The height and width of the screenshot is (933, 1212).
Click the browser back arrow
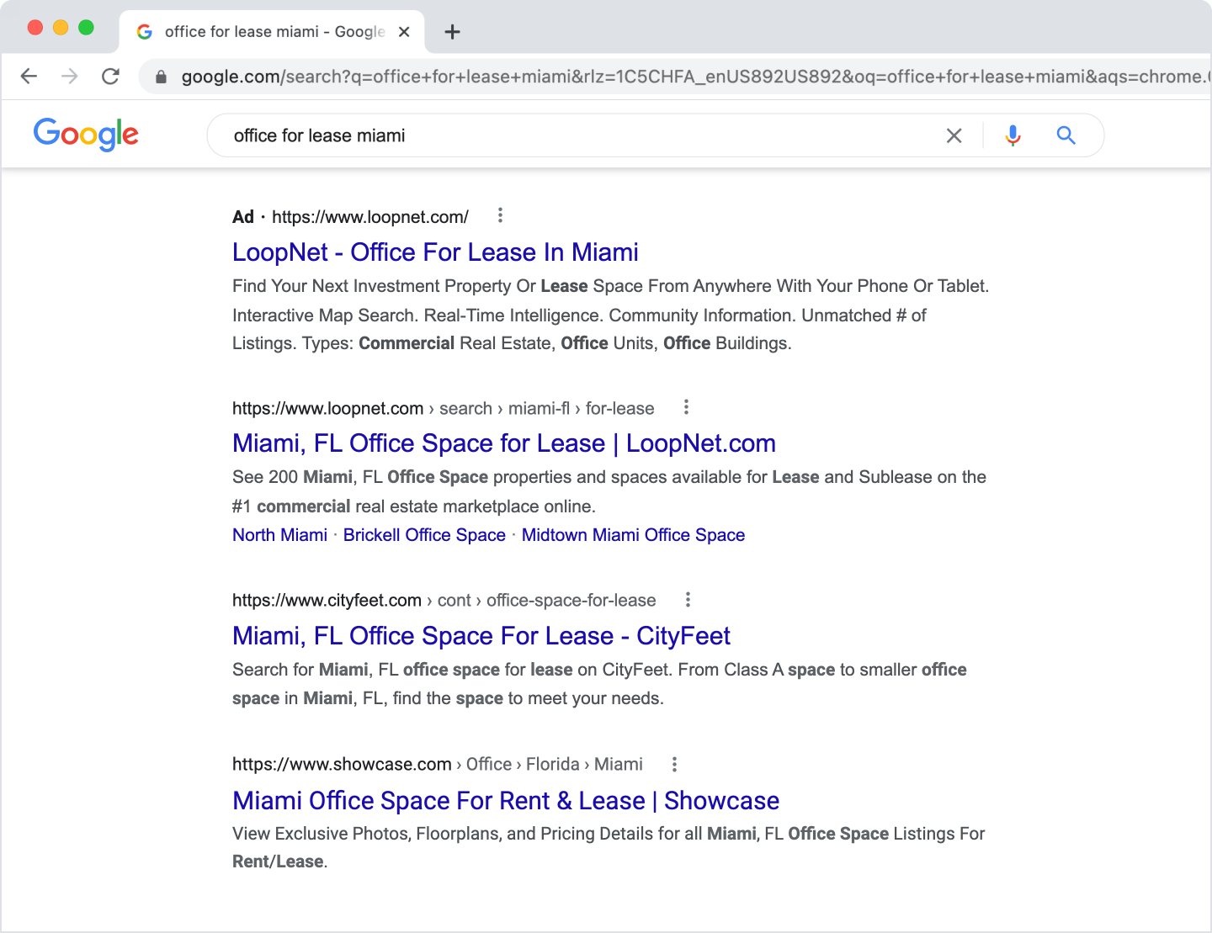[x=29, y=77]
